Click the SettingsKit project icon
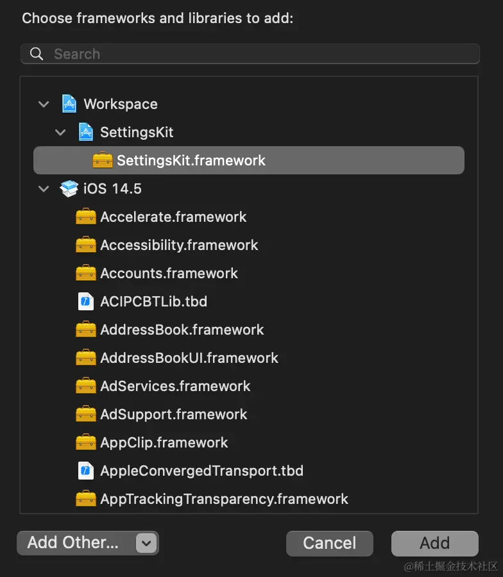 [85, 132]
